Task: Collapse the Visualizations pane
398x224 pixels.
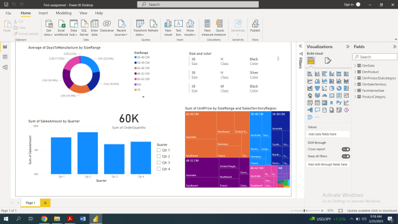Action: pos(348,47)
